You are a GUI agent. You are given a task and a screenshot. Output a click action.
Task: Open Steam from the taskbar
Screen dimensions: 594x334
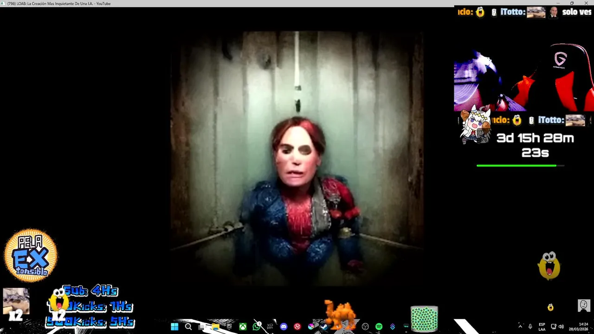pos(324,327)
